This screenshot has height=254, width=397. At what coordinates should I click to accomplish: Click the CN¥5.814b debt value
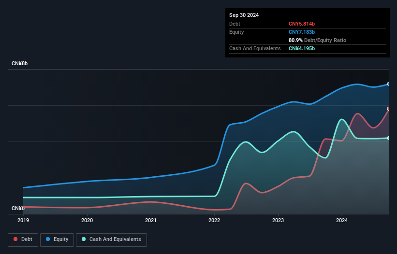(302, 24)
